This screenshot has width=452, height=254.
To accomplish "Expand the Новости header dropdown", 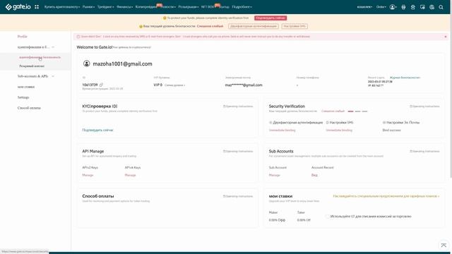I will 168,7.
